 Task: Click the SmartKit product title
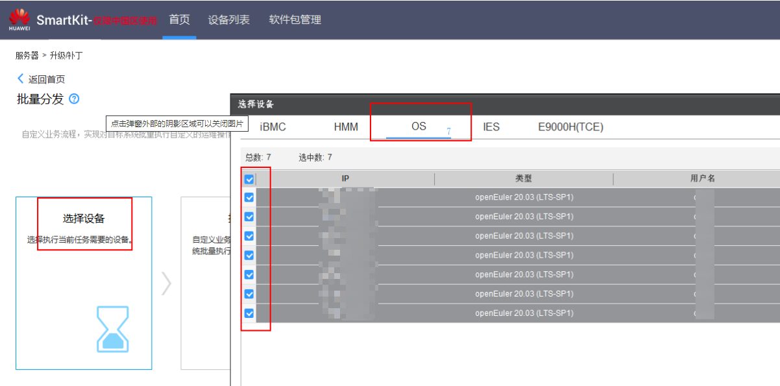tap(64, 20)
